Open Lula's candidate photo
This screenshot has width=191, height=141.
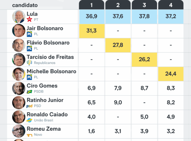[x=19, y=16]
